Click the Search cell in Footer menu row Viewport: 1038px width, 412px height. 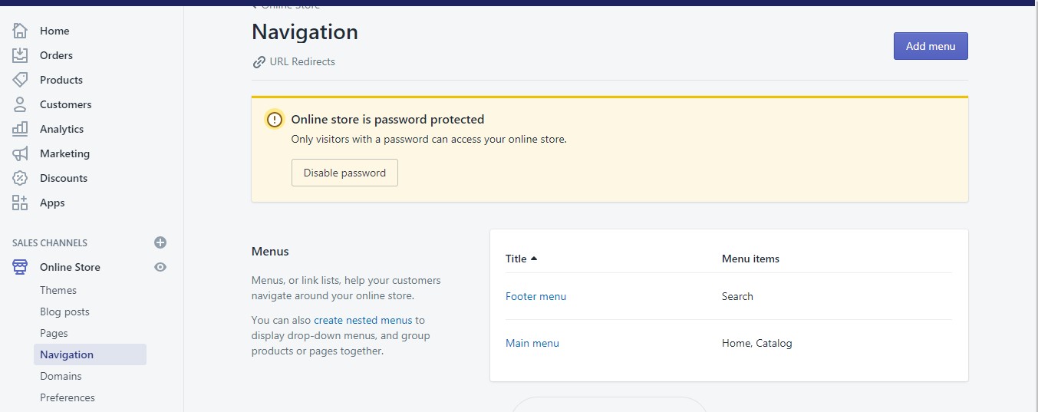click(x=737, y=296)
